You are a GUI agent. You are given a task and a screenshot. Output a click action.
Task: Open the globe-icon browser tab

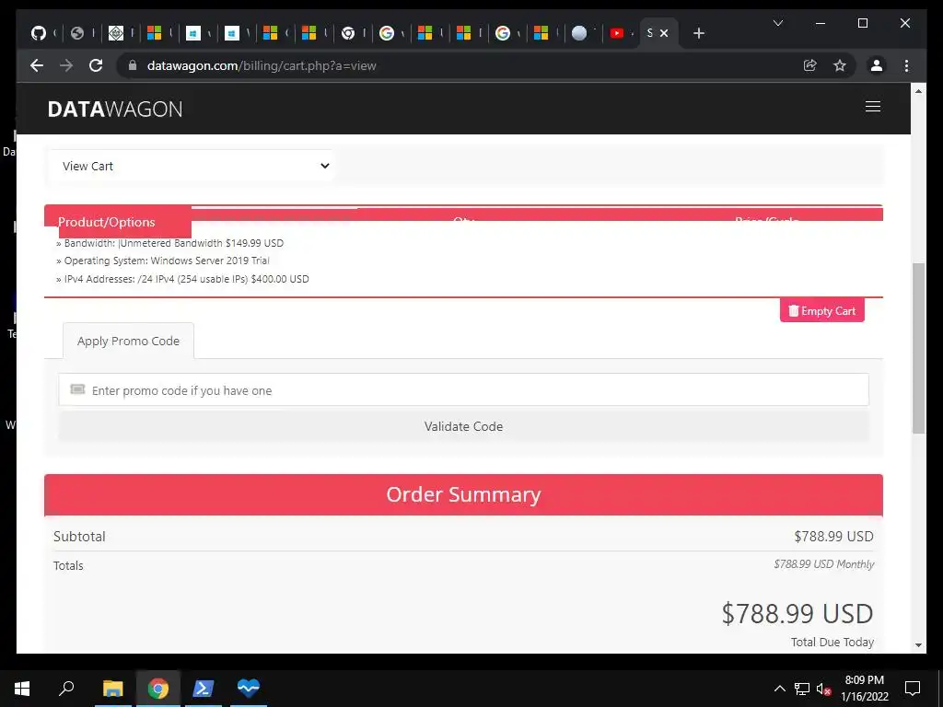coord(77,33)
